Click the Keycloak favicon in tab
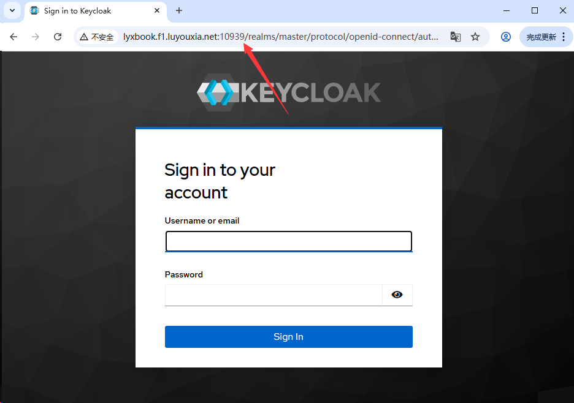Image resolution: width=574 pixels, height=403 pixels. pos(34,10)
